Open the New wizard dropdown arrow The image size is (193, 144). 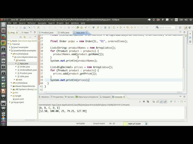[x=13, y=28]
